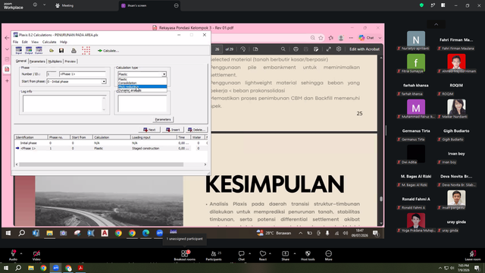Open the Edit menu in Plaxis Calculations
Image resolution: width=485 pixels, height=273 pixels.
click(25, 42)
